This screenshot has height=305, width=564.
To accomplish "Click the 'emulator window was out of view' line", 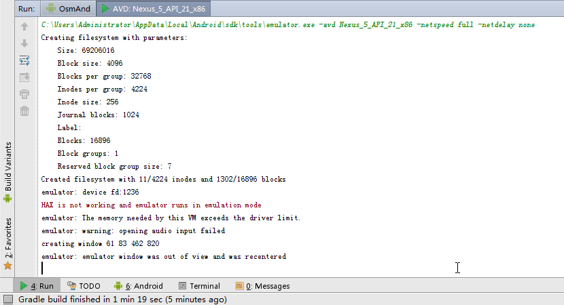I will click(164, 257).
